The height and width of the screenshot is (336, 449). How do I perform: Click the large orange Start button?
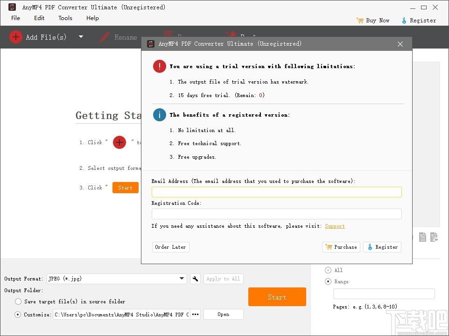[277, 297]
